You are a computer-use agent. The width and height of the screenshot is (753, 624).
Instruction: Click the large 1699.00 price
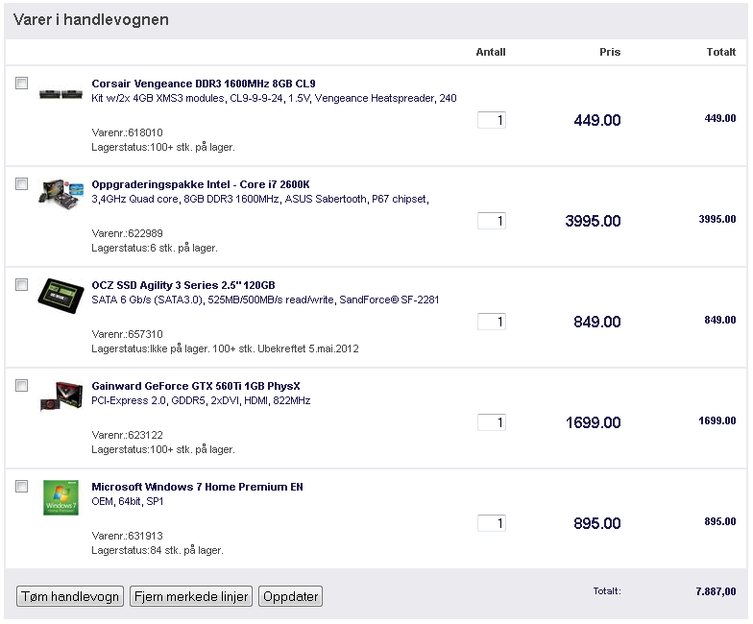tap(594, 422)
